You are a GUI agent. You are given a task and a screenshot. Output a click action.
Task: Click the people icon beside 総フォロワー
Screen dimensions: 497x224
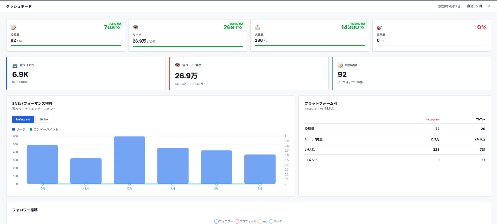15,66
